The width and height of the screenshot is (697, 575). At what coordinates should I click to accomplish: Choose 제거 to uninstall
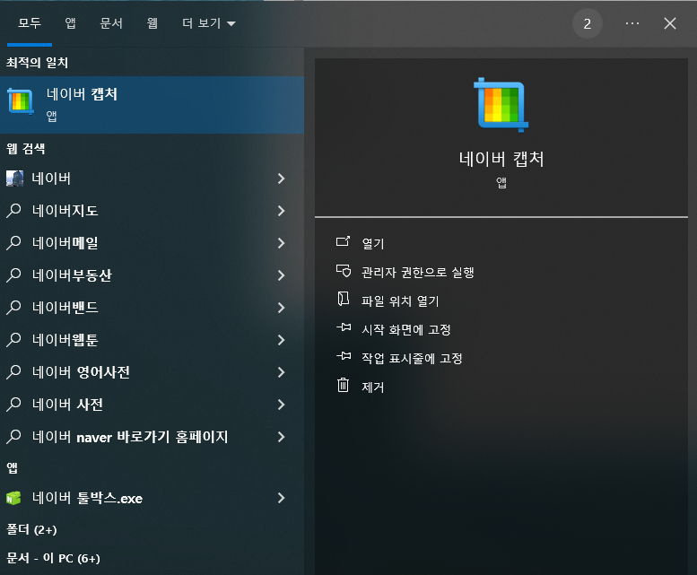(372, 387)
